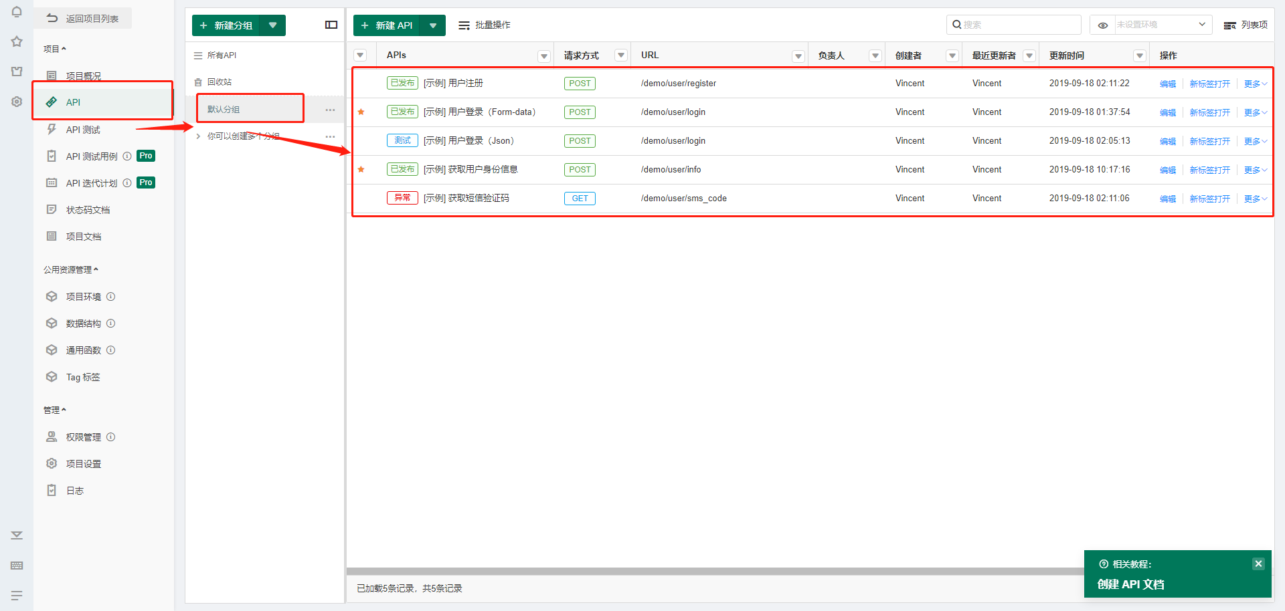Collapse the 项目 section header

point(55,49)
